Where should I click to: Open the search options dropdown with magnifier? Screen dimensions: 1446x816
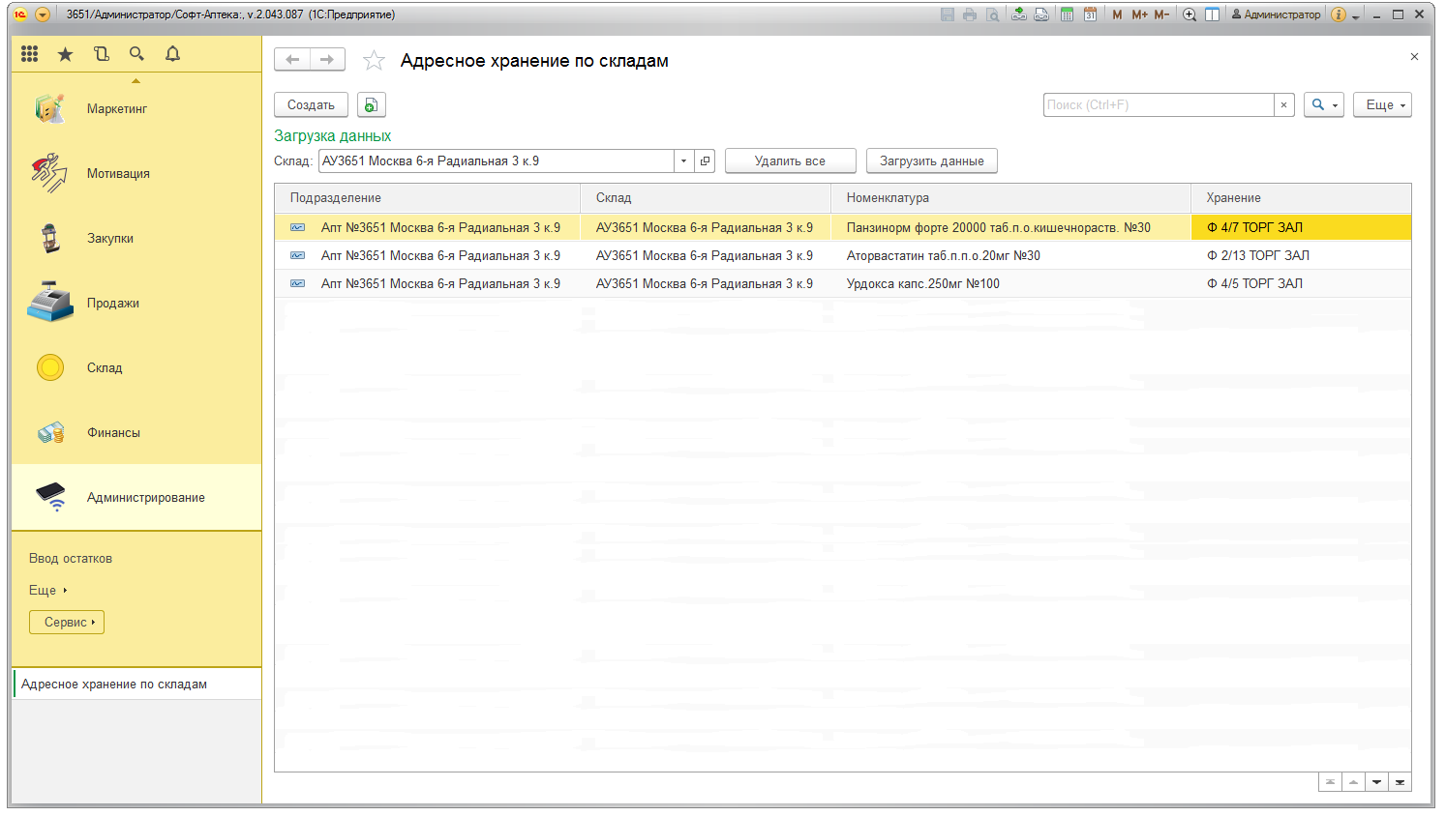pos(1323,105)
